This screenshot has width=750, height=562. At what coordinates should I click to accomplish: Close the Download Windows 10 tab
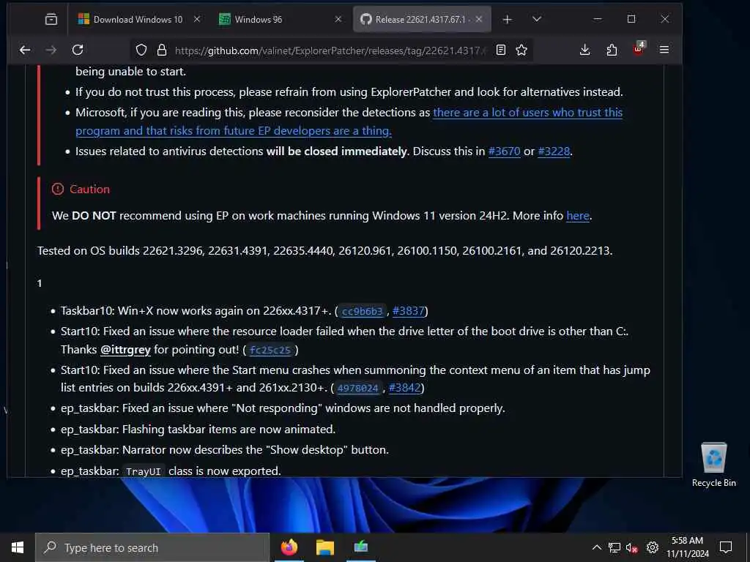coord(197,19)
